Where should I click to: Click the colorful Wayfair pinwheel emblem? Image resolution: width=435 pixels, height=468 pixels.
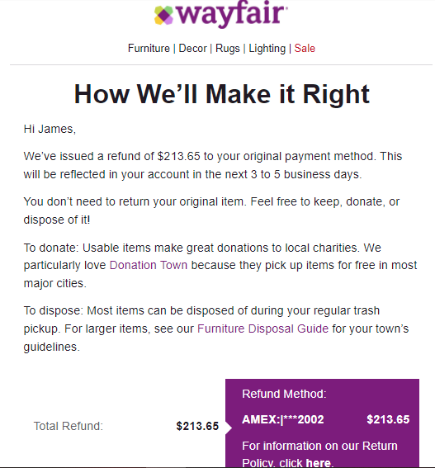(x=163, y=15)
